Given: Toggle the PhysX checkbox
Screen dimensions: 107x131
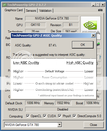Looking at the screenshot, I should click(60, 116).
